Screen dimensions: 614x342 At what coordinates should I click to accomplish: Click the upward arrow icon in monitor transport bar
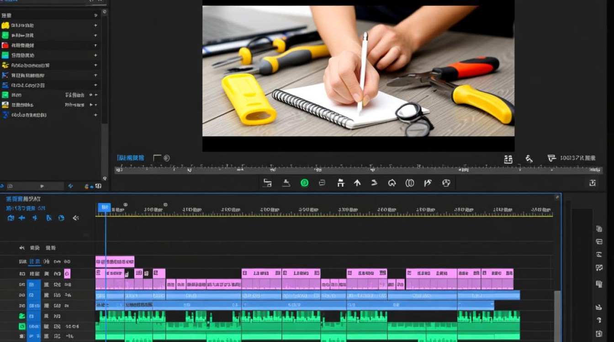pos(357,183)
